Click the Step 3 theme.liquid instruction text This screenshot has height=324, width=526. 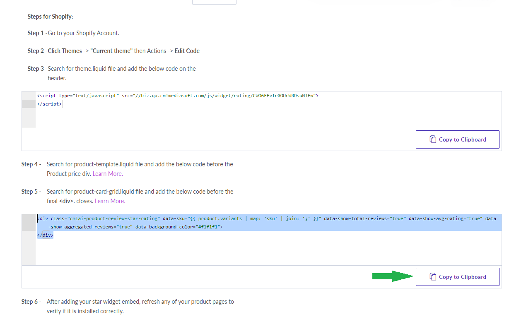point(122,73)
